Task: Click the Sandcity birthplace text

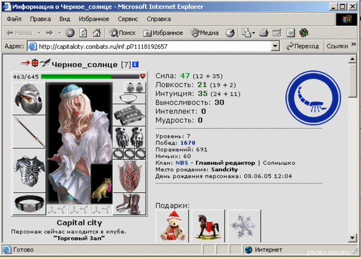Action: (224, 169)
